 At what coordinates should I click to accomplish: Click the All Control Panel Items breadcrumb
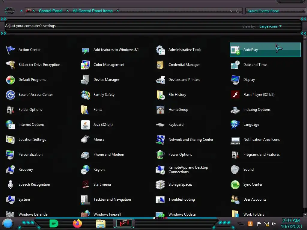(x=93, y=11)
